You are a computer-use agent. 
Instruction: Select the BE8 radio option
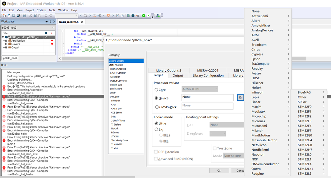coord(161,141)
